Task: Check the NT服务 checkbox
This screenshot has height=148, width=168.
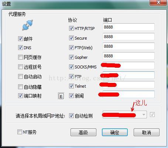Action: (20, 132)
